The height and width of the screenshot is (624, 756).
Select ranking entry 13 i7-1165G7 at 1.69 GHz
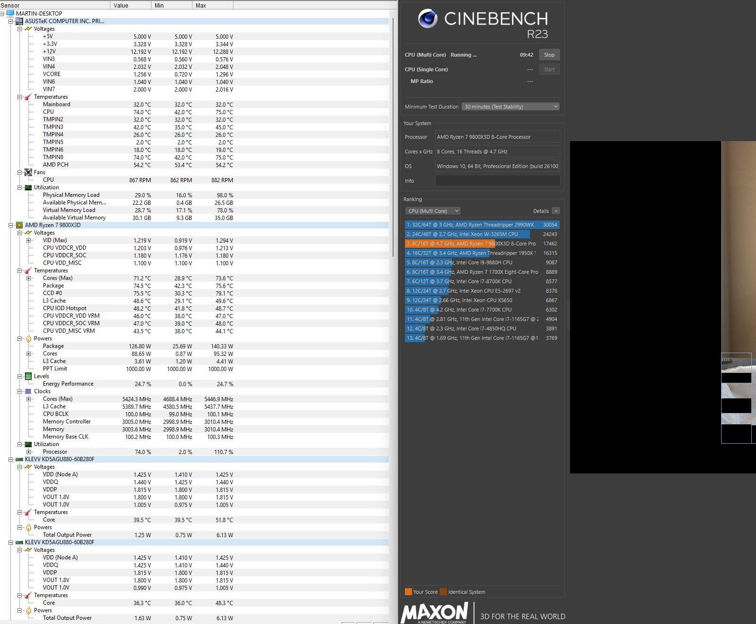click(x=482, y=338)
